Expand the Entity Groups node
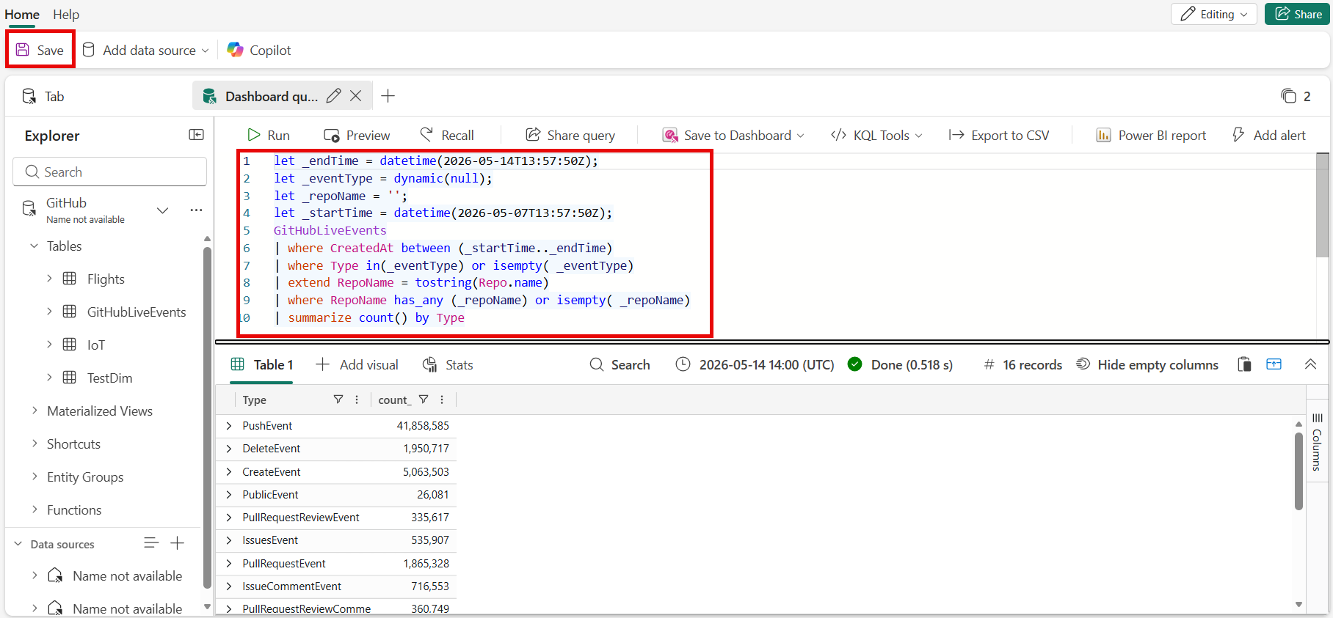This screenshot has height=618, width=1333. click(34, 477)
